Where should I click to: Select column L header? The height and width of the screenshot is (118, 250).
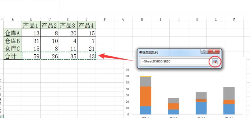[216, 19]
